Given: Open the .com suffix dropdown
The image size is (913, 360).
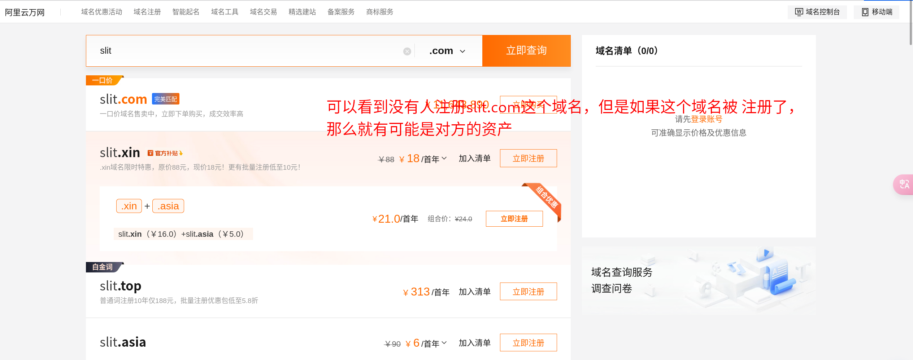Looking at the screenshot, I should [x=447, y=51].
